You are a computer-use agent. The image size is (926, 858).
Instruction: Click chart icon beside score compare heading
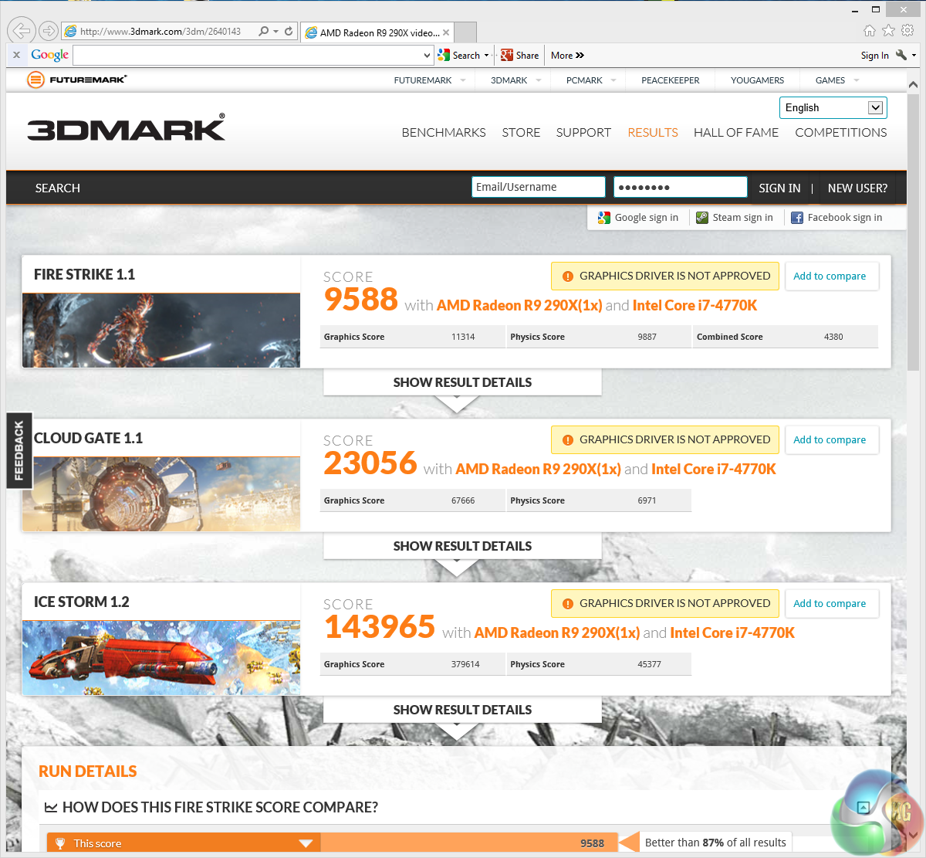point(51,808)
